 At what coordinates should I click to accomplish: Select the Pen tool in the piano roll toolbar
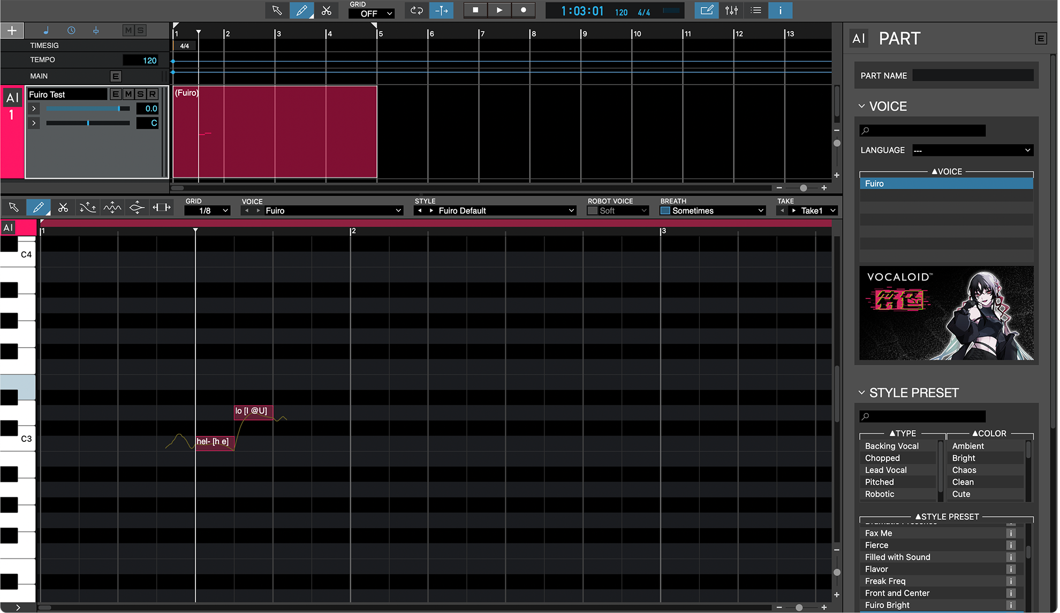click(x=38, y=207)
